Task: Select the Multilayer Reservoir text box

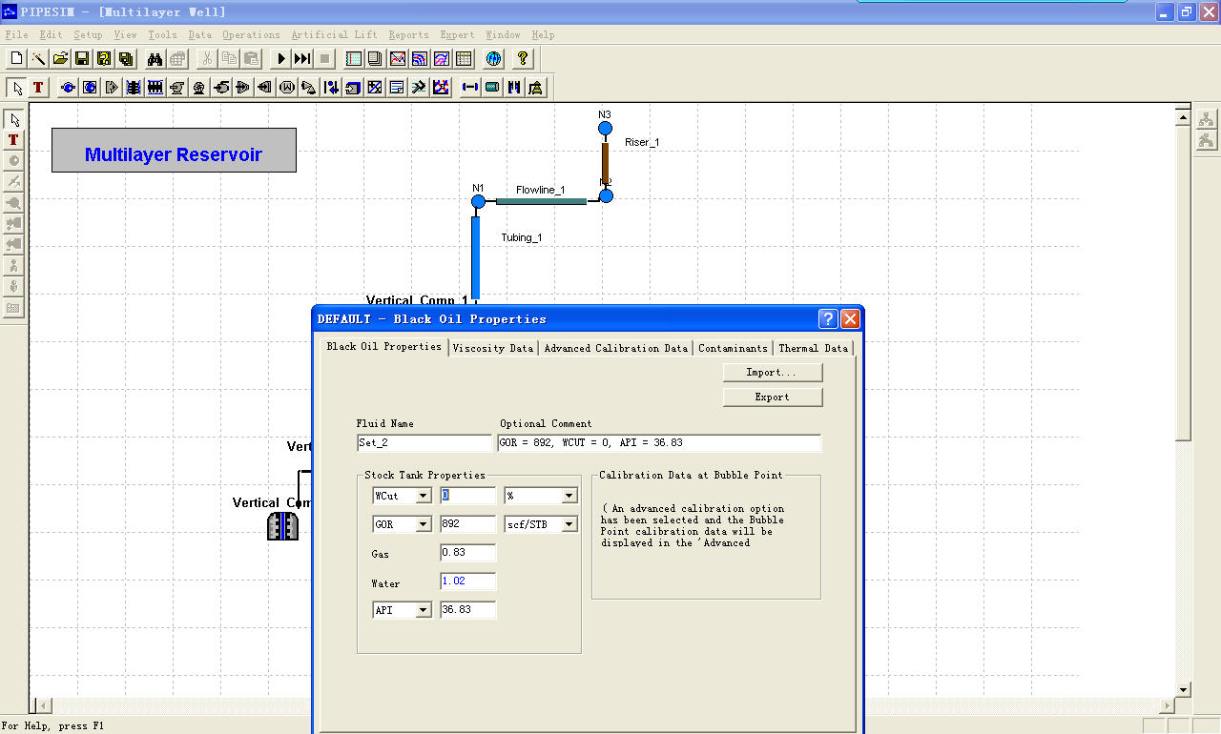Action: coord(174,151)
